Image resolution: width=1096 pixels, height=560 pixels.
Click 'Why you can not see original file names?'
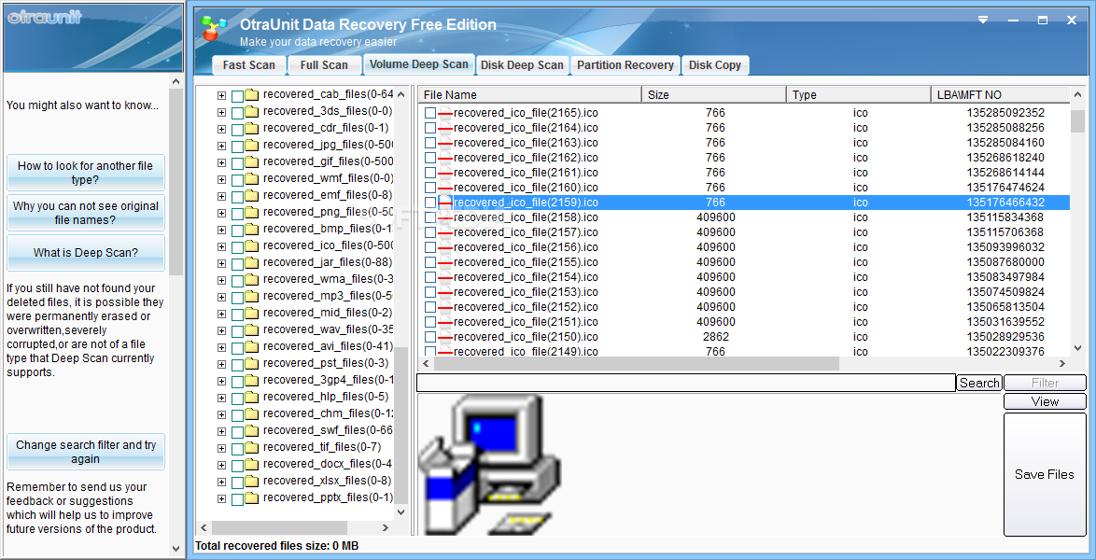click(86, 213)
